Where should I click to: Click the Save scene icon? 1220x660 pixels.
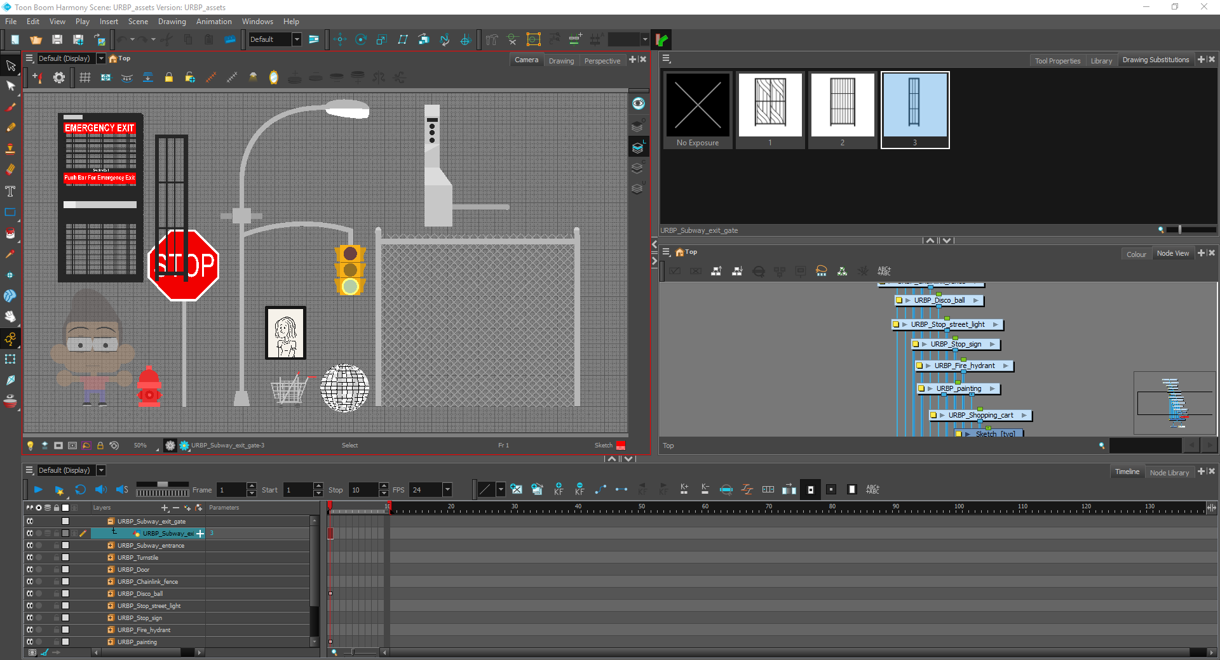tap(57, 39)
